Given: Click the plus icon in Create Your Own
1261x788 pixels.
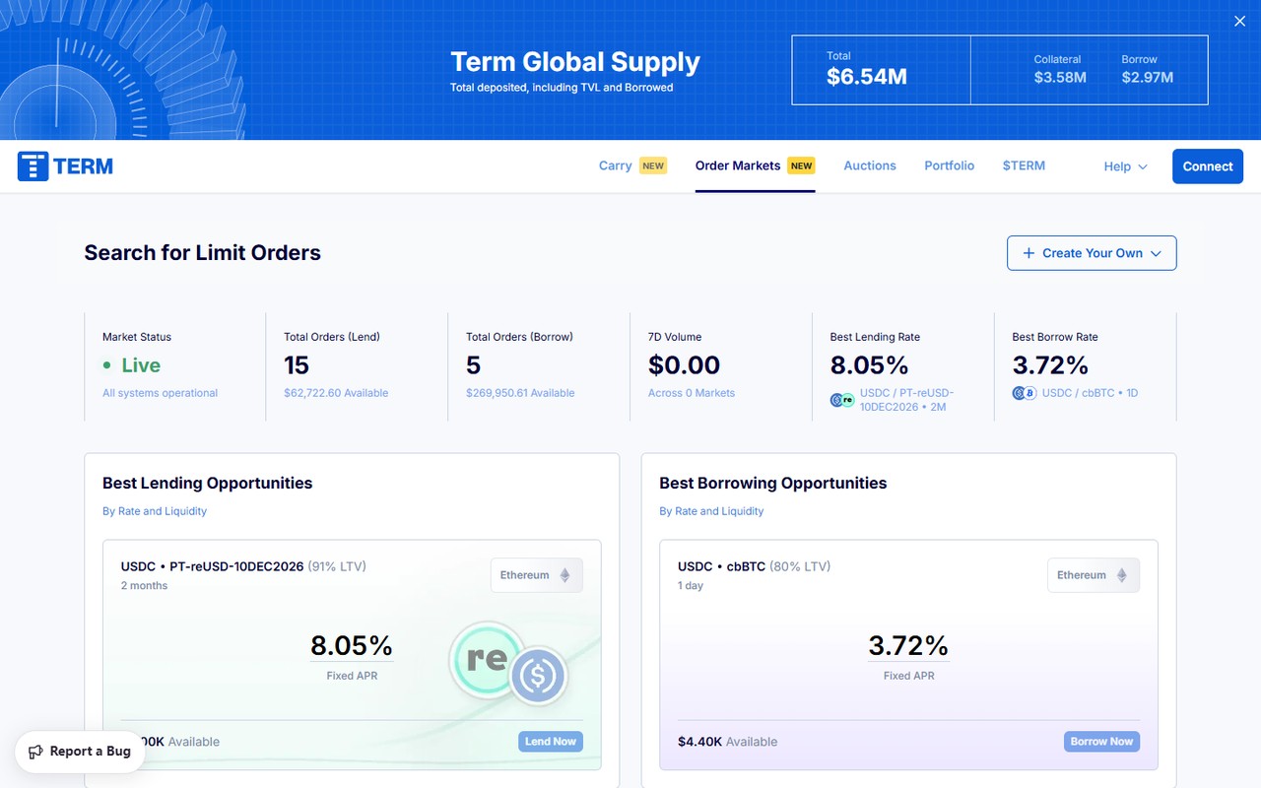Looking at the screenshot, I should pos(1029,253).
